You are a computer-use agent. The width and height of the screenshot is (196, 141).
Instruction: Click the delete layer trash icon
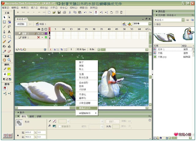click(x=45, y=49)
